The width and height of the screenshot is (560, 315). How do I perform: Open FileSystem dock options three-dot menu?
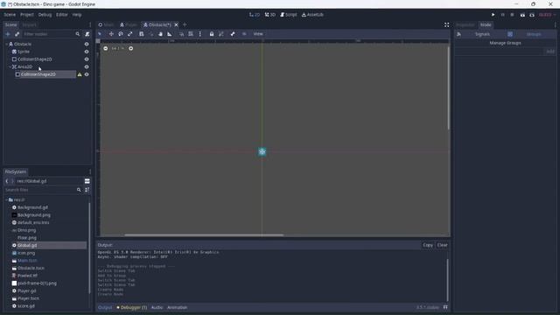pyautogui.click(x=90, y=171)
